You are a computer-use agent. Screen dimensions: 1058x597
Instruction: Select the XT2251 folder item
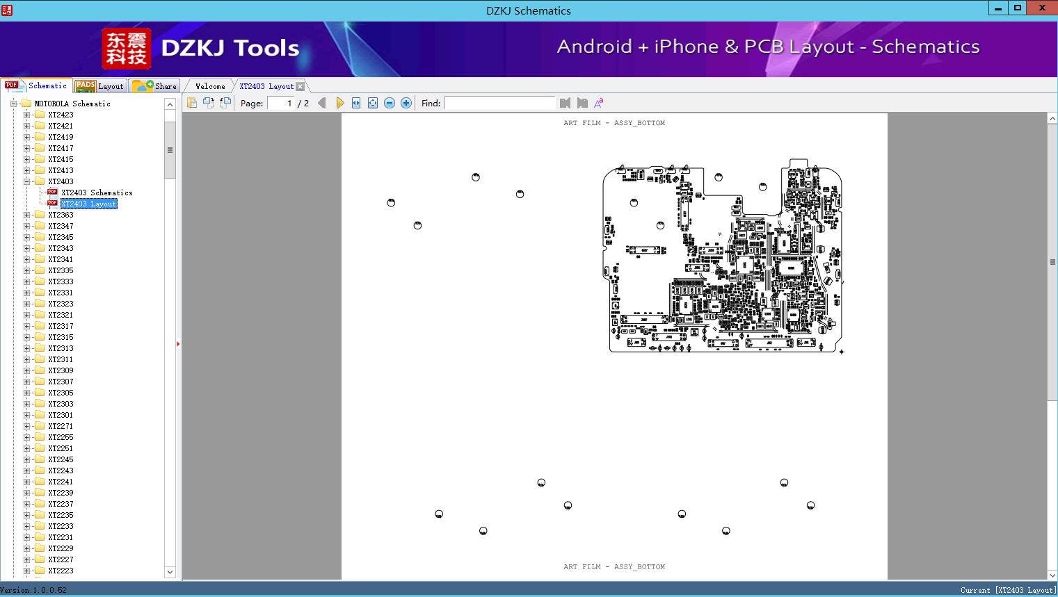[x=61, y=448]
